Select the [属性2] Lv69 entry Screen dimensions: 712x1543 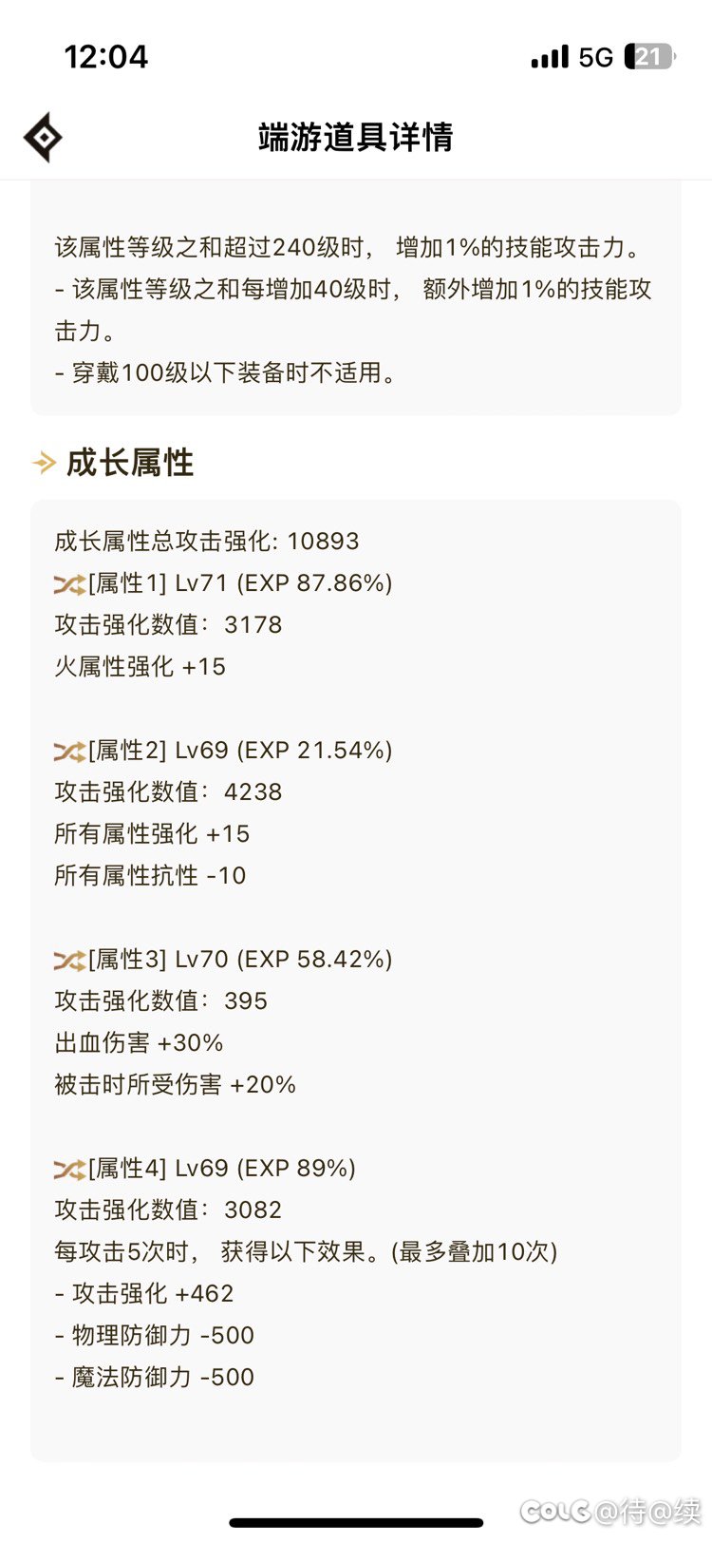point(239,751)
